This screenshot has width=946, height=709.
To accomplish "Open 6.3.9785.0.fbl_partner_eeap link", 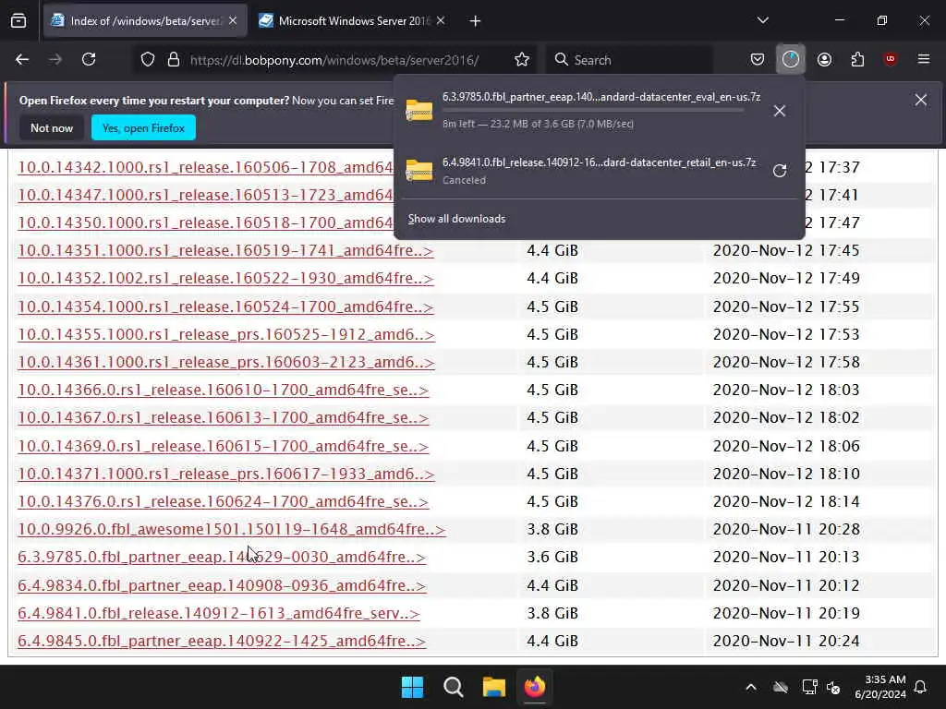I will click(222, 557).
